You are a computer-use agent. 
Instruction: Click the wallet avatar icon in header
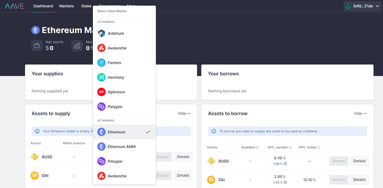click(x=349, y=6)
